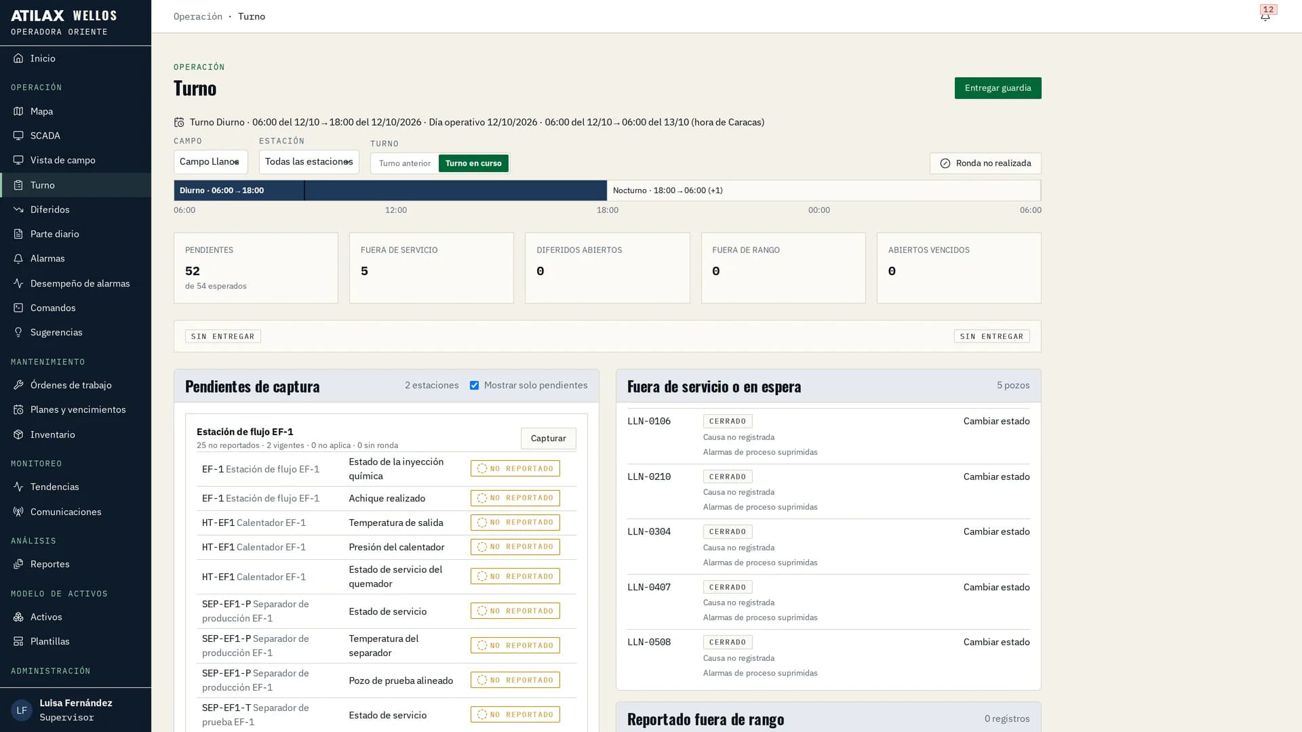Switch to Turno anterior toggle option
Screen dimensions: 1302x732
tap(405, 163)
